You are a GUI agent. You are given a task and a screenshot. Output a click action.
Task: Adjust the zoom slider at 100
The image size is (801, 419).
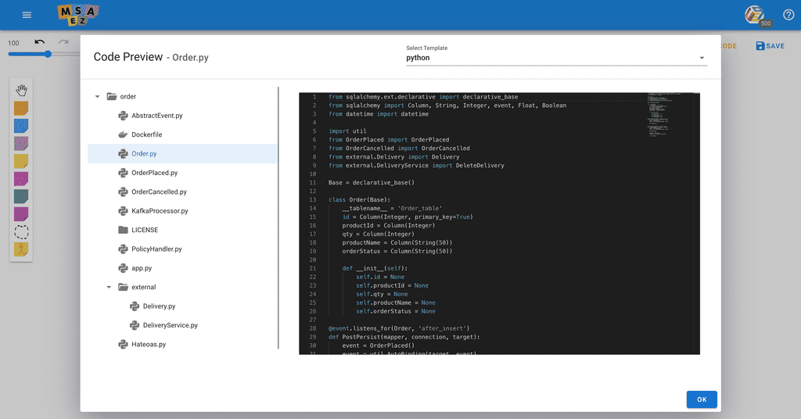click(48, 54)
